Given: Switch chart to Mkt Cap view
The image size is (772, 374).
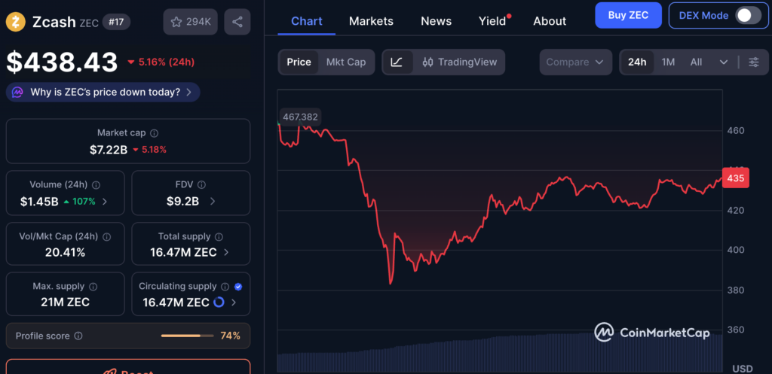Looking at the screenshot, I should coord(345,62).
